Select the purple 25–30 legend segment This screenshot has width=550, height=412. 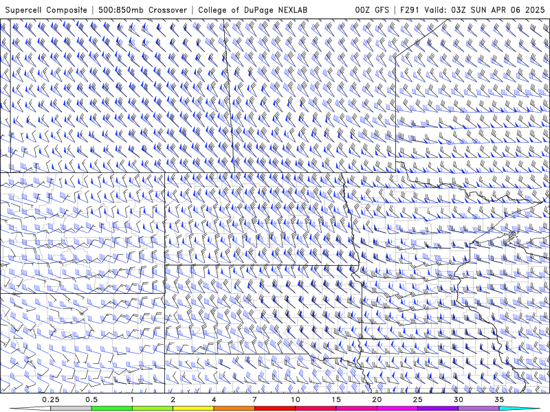point(438,409)
